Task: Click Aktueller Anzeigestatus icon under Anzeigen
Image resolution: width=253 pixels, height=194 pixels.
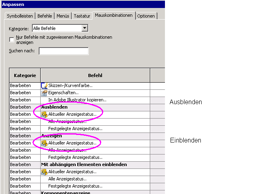Action: (44, 143)
